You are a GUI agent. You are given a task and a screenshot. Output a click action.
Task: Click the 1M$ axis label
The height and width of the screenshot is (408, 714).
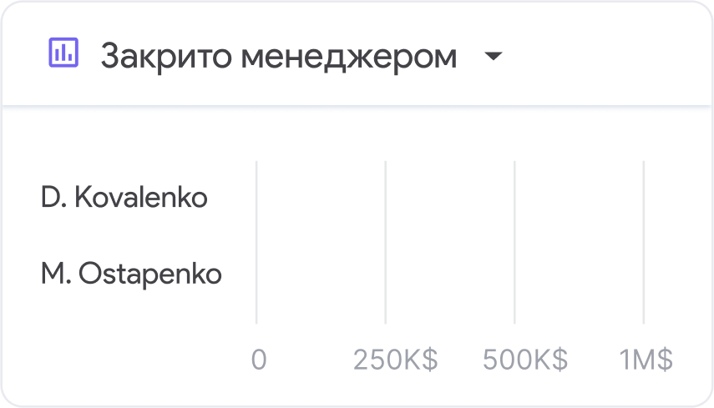point(646,360)
